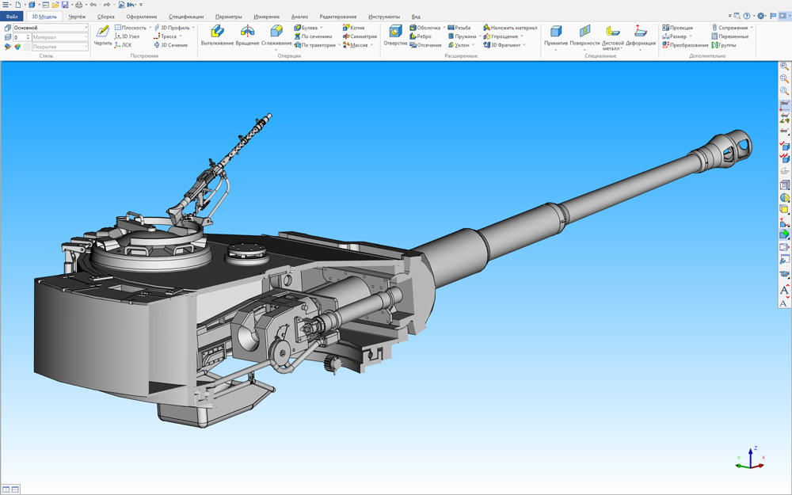Create a 3D Узел node
Screen dimensions: 792x495
click(127, 36)
